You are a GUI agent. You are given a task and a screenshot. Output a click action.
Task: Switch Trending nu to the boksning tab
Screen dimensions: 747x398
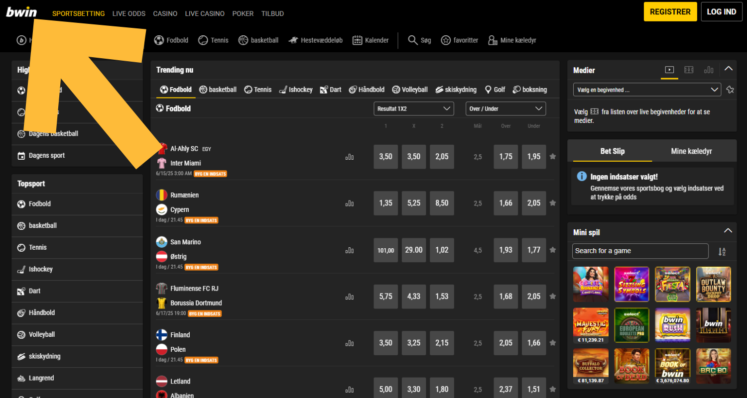[x=530, y=90]
